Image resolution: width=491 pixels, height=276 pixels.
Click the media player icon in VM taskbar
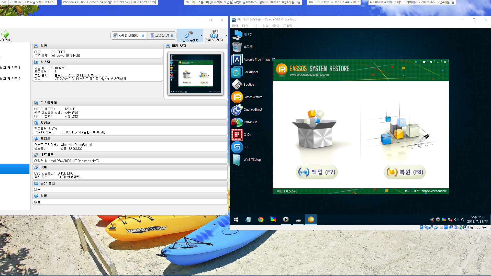point(286,220)
